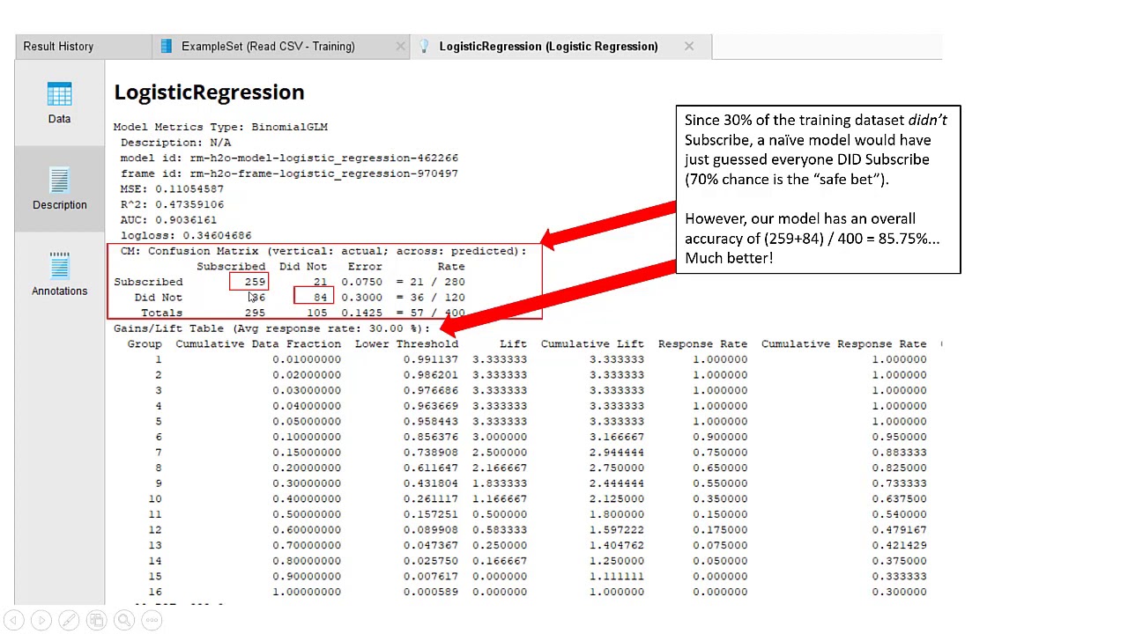Activate the slideshow zoom magnifier
The height and width of the screenshot is (634, 1128).
tap(124, 621)
